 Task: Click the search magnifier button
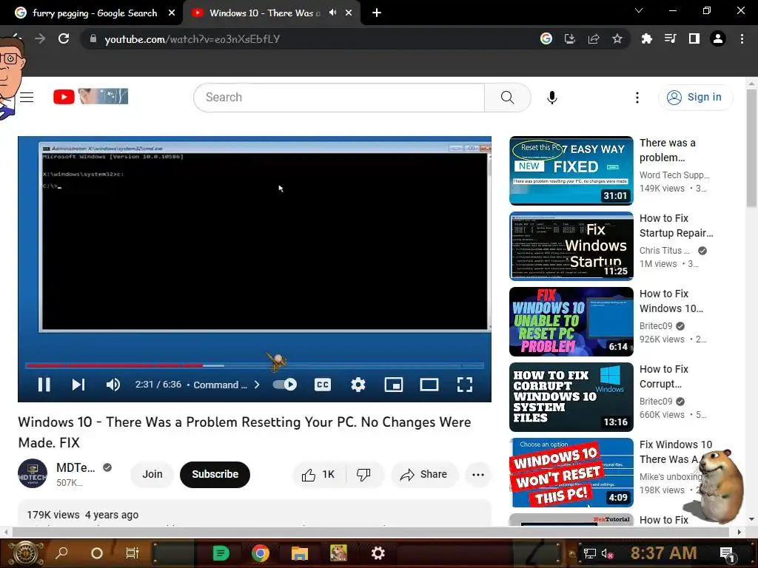click(x=508, y=98)
